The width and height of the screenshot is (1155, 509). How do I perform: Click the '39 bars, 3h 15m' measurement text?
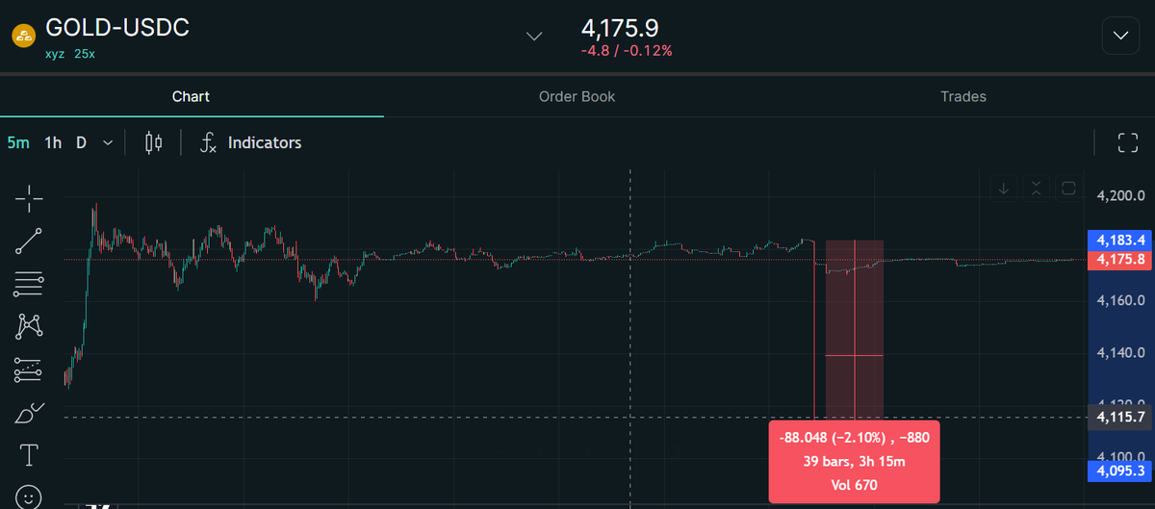854,462
